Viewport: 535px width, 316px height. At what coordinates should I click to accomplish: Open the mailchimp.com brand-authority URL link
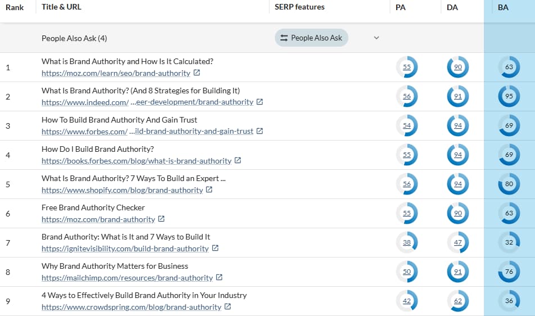(127, 278)
